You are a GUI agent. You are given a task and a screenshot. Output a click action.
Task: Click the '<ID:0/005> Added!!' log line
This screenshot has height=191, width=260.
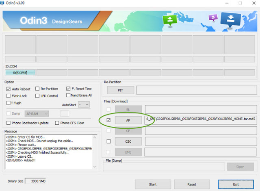[x=21, y=160]
